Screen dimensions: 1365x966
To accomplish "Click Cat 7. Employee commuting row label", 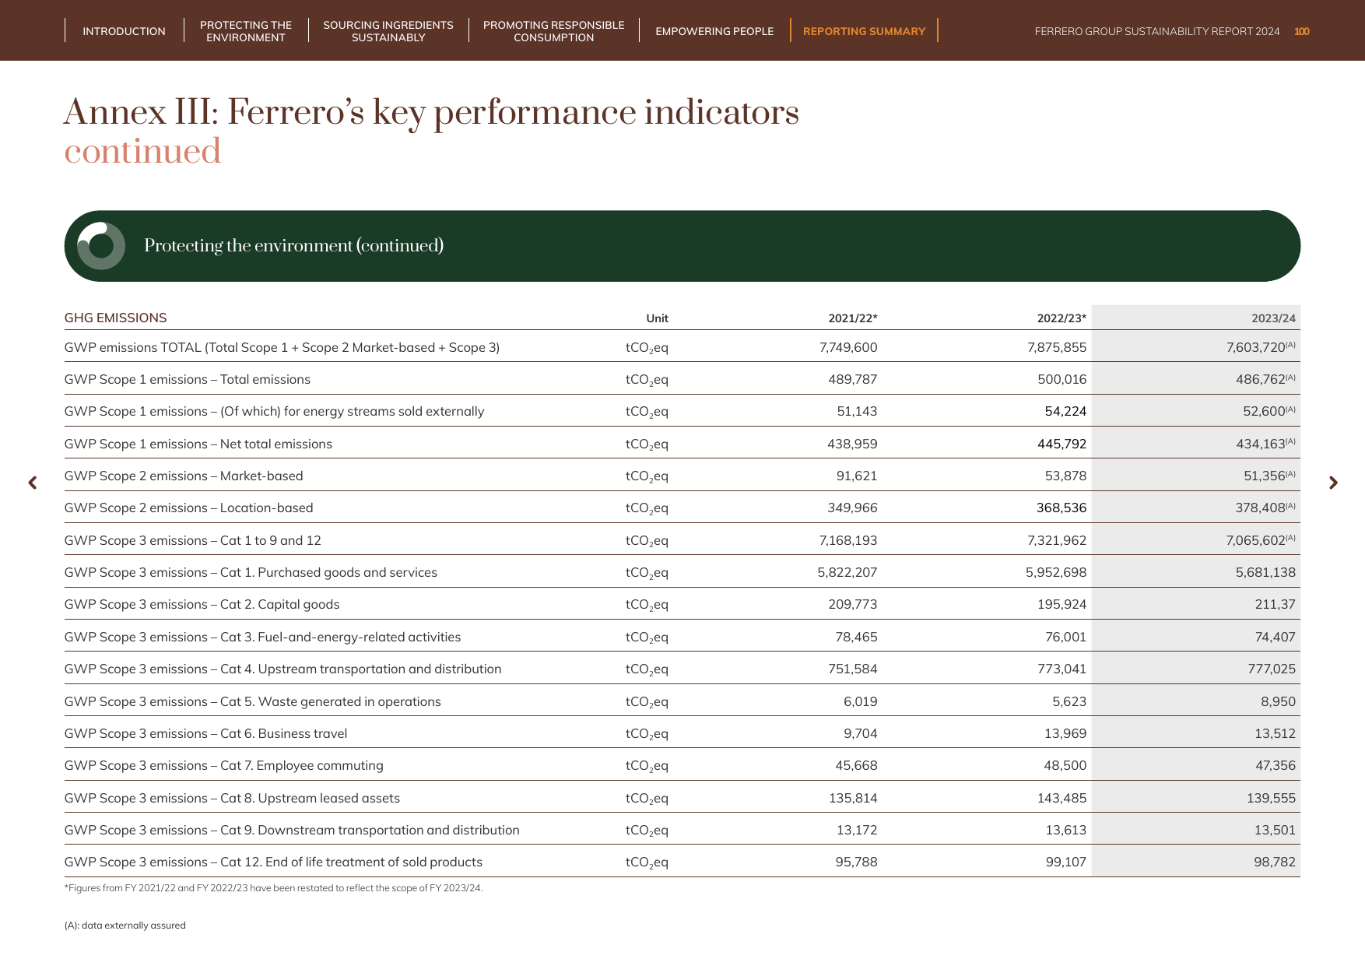I will pos(223,765).
